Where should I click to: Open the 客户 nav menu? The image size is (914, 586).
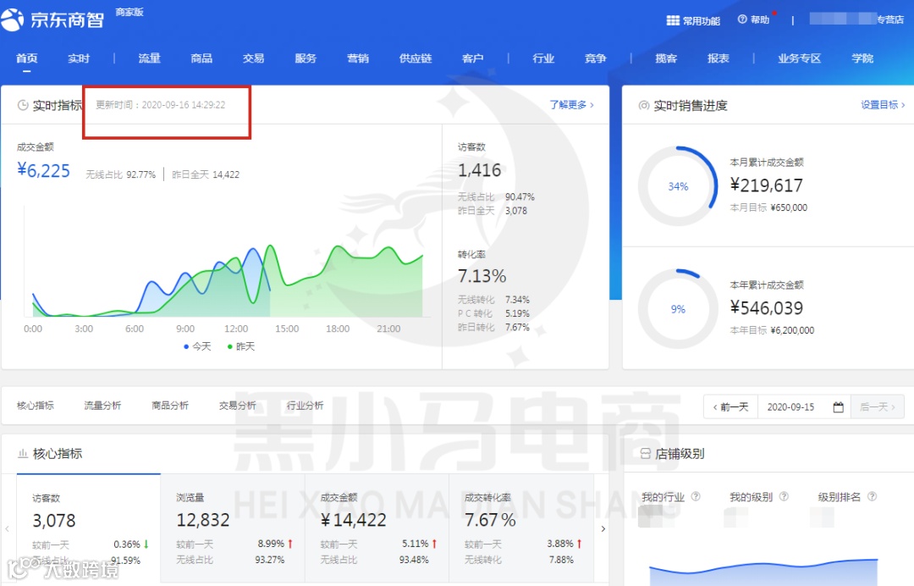click(x=473, y=58)
